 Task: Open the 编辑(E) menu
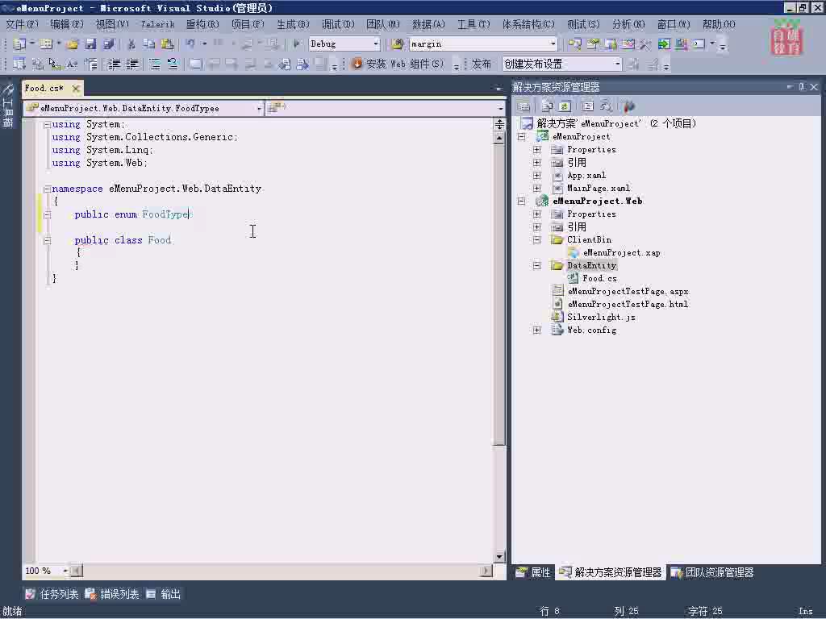(x=67, y=24)
